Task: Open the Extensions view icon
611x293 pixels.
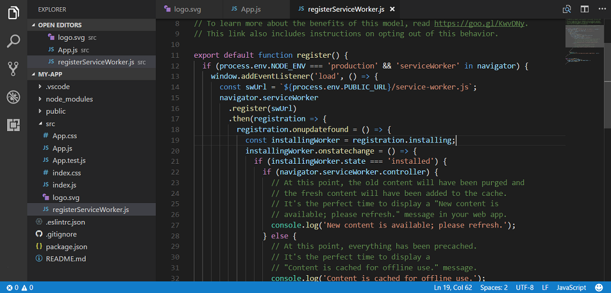Action: (13, 124)
